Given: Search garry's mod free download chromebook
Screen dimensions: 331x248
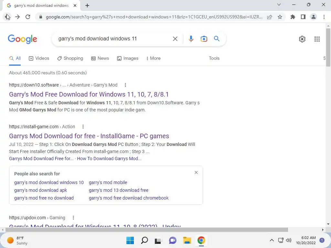Looking at the screenshot, I should point(129,198).
